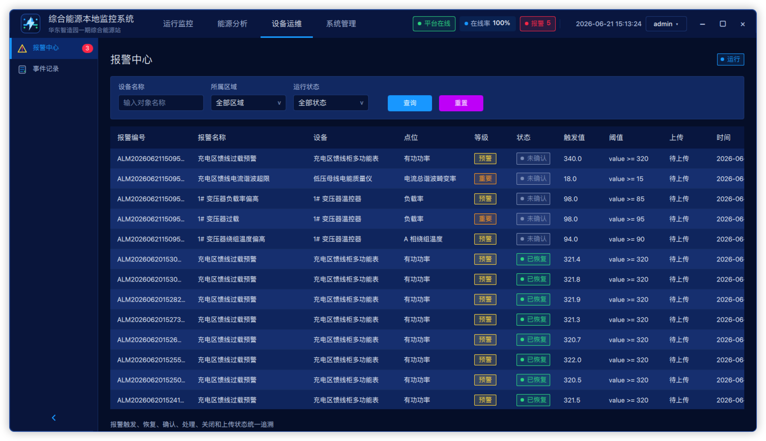Viewport: 766px width, 441px height.
Task: Click the 运行 status tag
Action: (730, 59)
